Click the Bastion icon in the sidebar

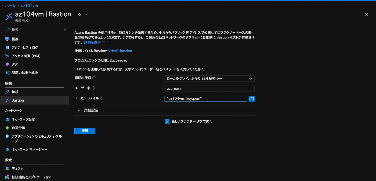coord(7,100)
